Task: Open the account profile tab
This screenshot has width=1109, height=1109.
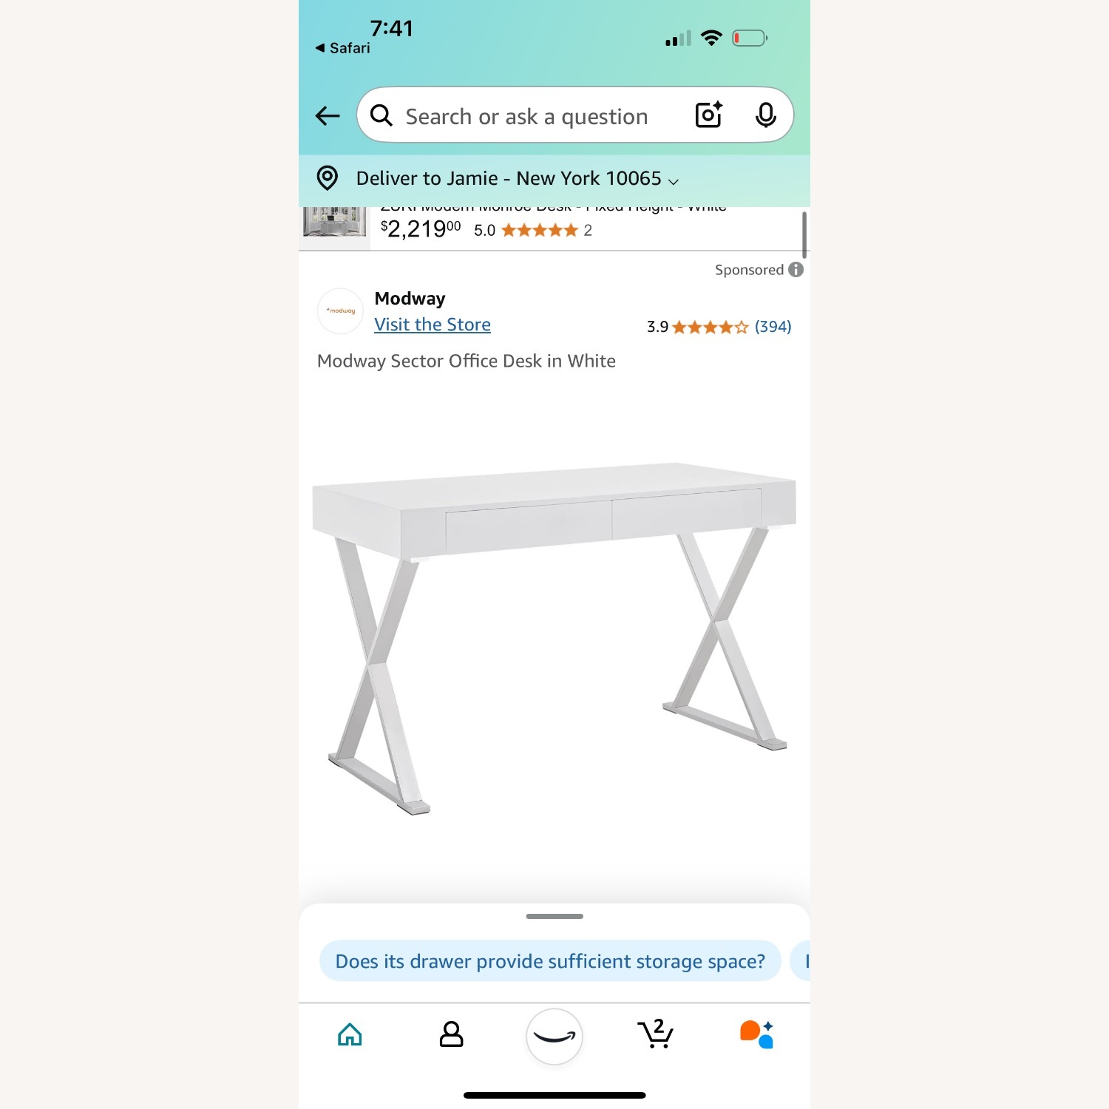Action: tap(451, 1034)
